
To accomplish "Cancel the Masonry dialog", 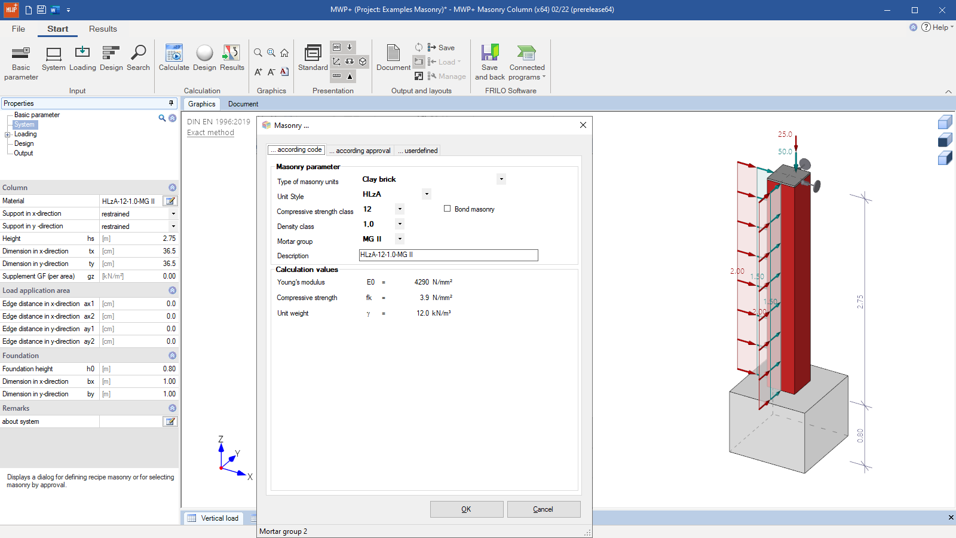I will click(x=543, y=509).
